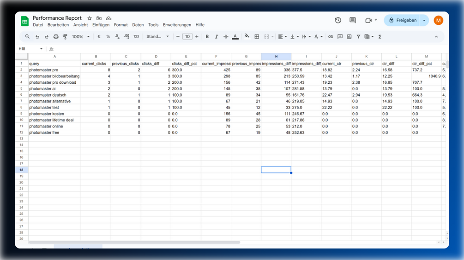Move document with the folder icon
This screenshot has width=464, height=260.
(x=99, y=18)
